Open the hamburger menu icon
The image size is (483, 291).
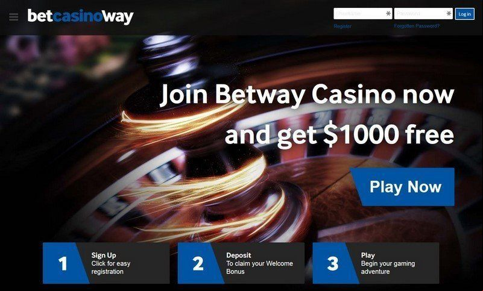pyautogui.click(x=13, y=17)
